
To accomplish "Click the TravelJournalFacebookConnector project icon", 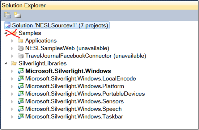I will tap(21, 56).
